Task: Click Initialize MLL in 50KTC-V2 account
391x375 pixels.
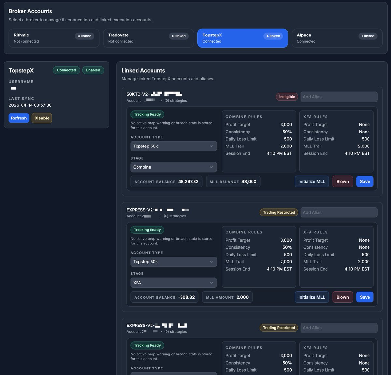Action: click(x=311, y=182)
